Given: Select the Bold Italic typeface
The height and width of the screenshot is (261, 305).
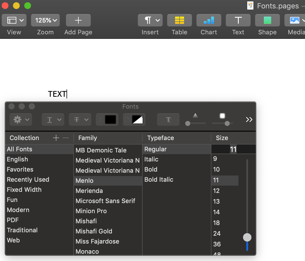Looking at the screenshot, I should tap(177, 179).
